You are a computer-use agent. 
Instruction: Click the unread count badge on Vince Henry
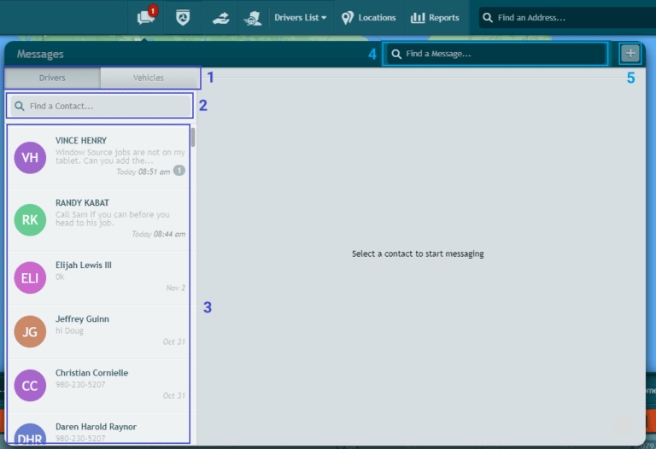coord(179,171)
